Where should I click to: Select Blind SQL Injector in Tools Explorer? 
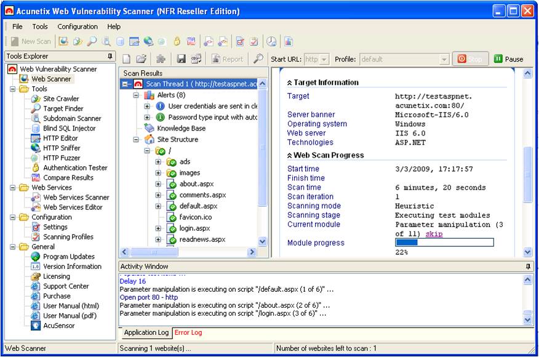click(69, 128)
